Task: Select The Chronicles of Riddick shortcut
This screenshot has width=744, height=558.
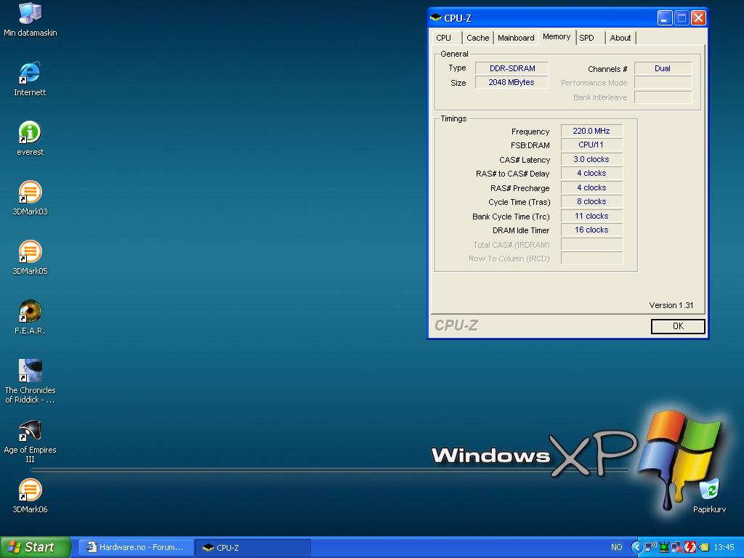Action: [30, 381]
